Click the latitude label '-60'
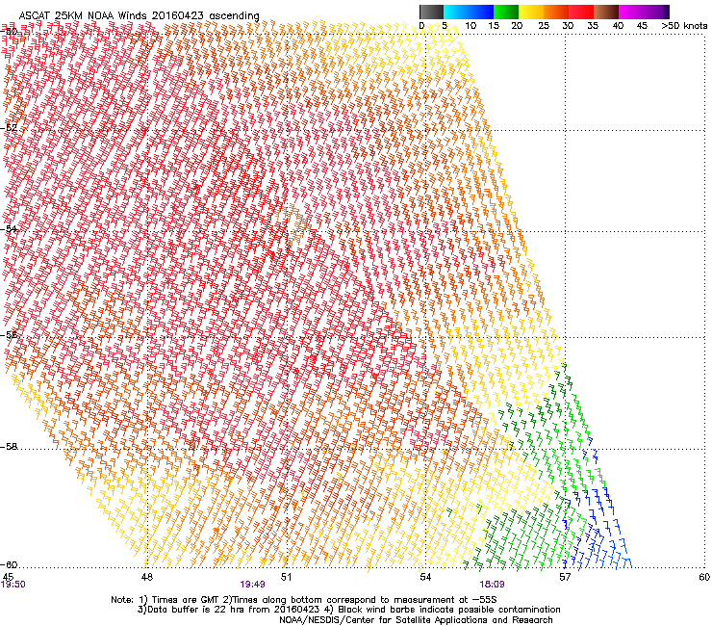The image size is (712, 626). point(9,564)
